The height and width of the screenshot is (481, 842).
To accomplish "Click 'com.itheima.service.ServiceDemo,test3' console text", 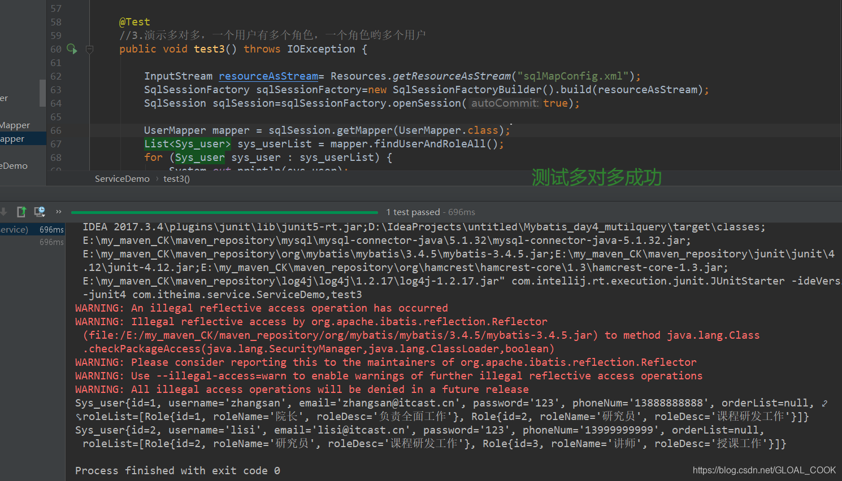I will click(247, 295).
